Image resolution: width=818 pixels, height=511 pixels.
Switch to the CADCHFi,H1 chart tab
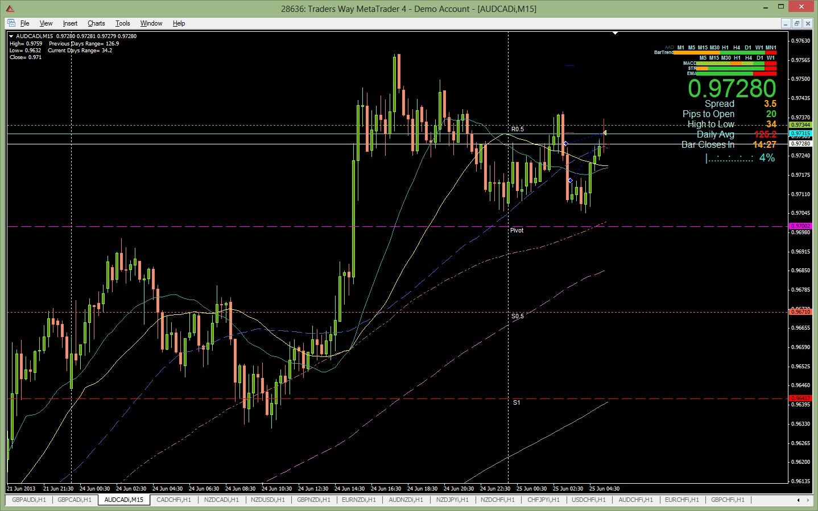(174, 500)
